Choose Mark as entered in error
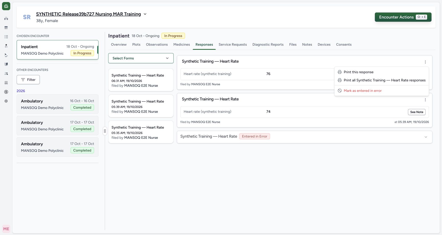The height and width of the screenshot is (235, 442). pos(381,91)
